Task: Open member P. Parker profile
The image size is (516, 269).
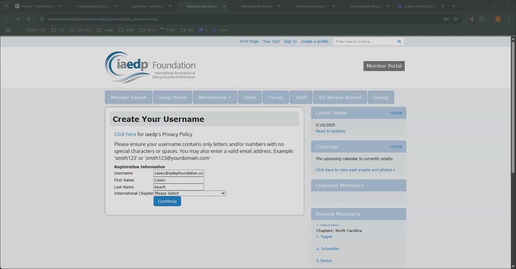Action: coord(324,261)
